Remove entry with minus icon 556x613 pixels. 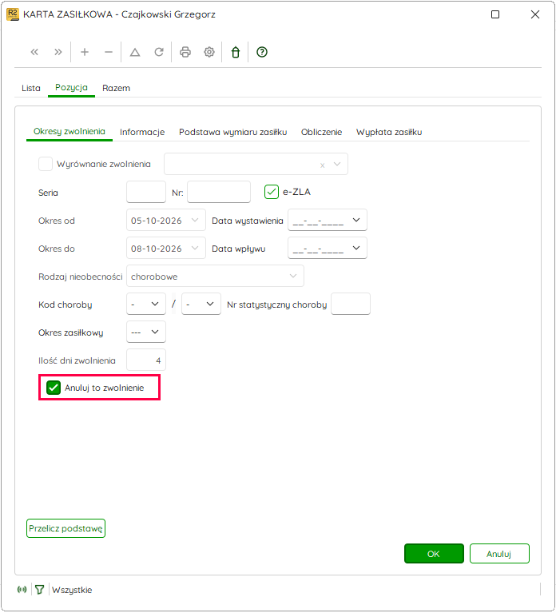click(108, 52)
